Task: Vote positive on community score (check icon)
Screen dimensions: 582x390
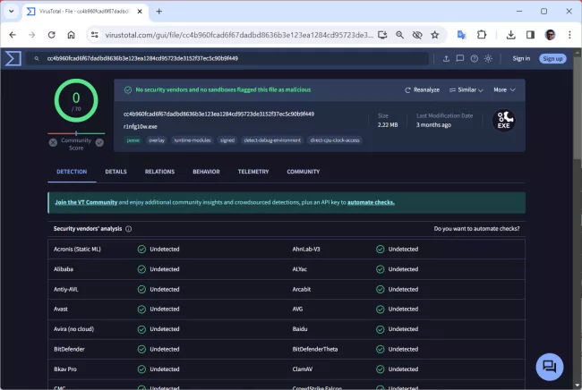Action: click(99, 142)
